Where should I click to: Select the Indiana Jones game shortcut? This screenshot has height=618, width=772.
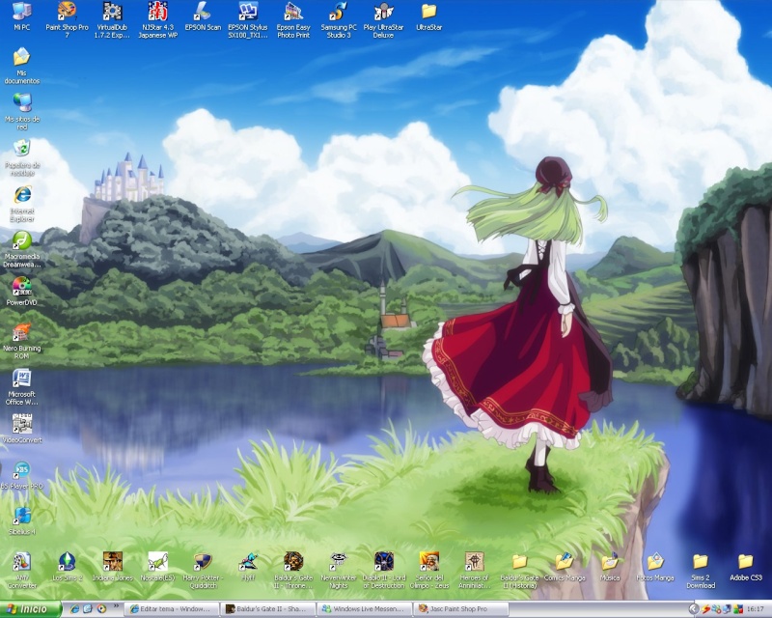pos(112,567)
